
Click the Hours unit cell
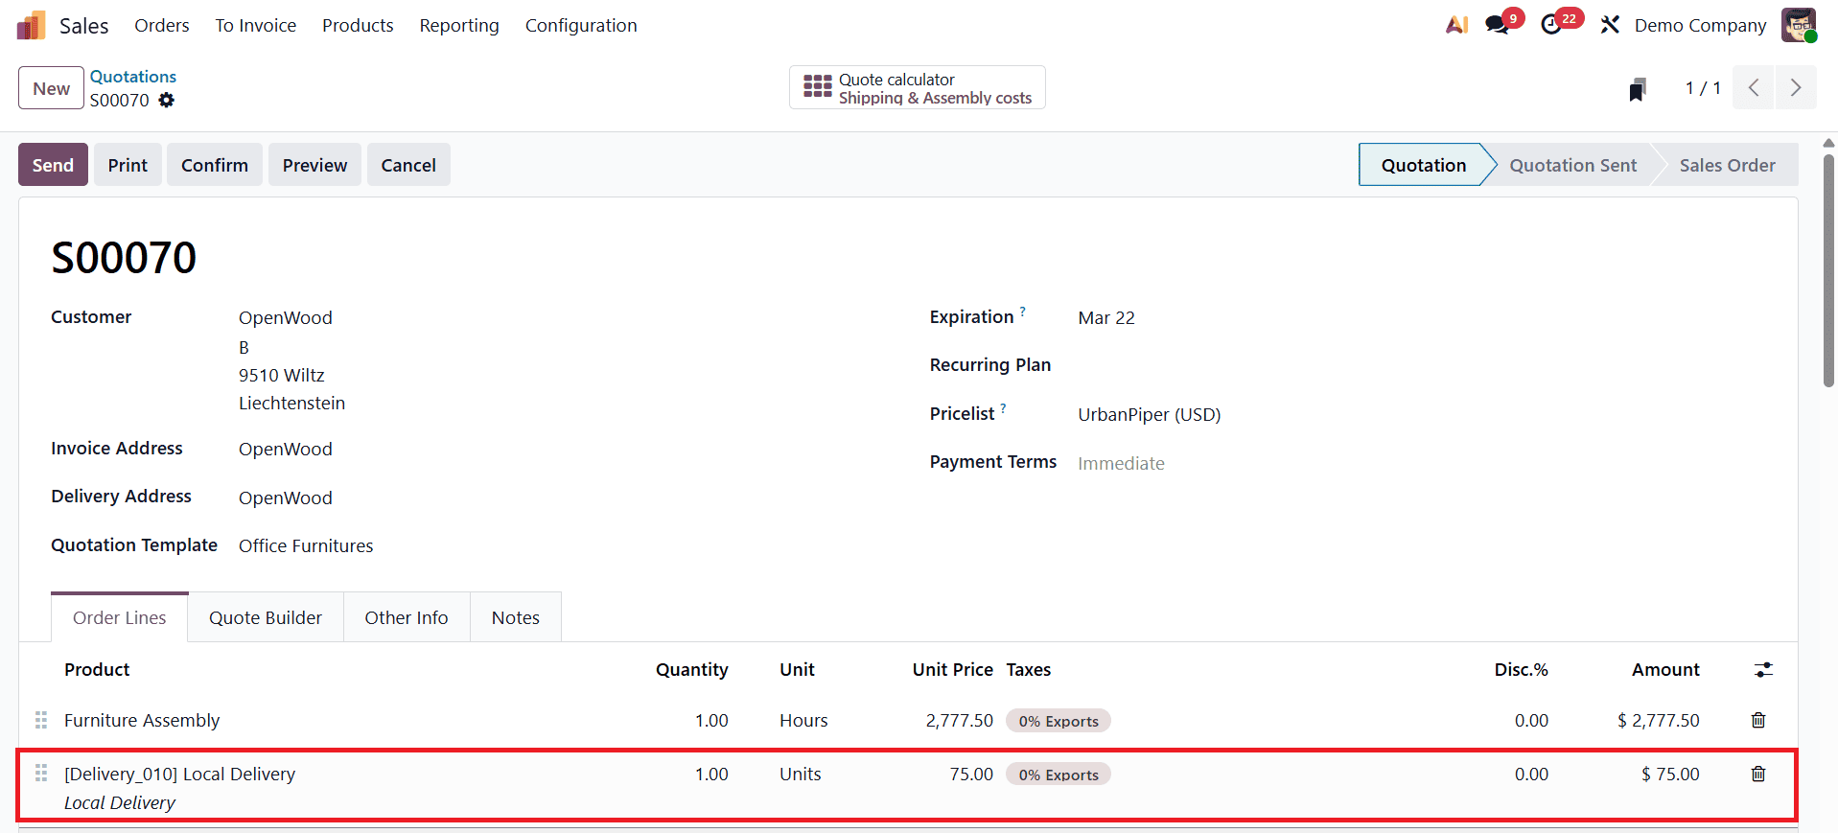point(803,720)
